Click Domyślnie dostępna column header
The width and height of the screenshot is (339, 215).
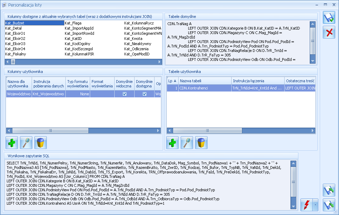click(144, 84)
